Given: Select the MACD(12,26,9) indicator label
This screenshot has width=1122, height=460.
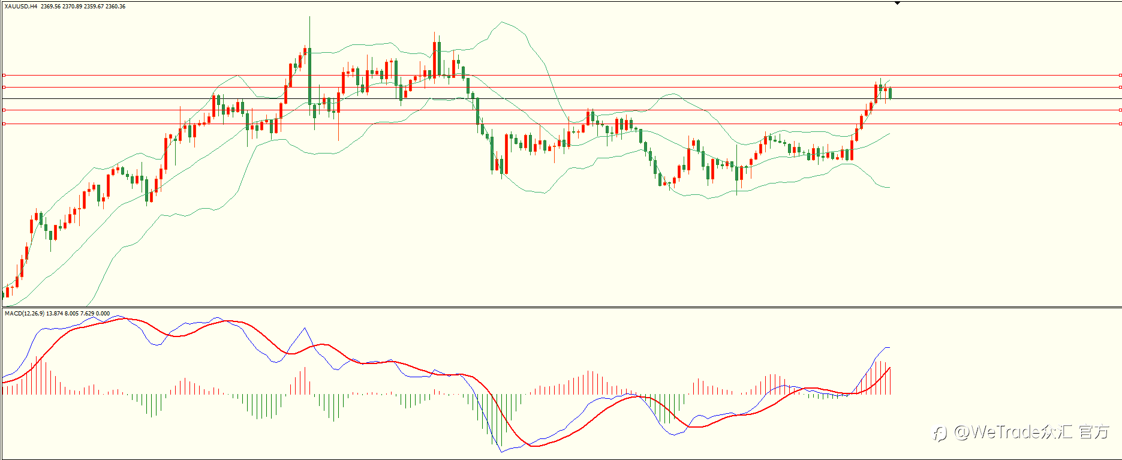Looking at the screenshot, I should 25,313.
